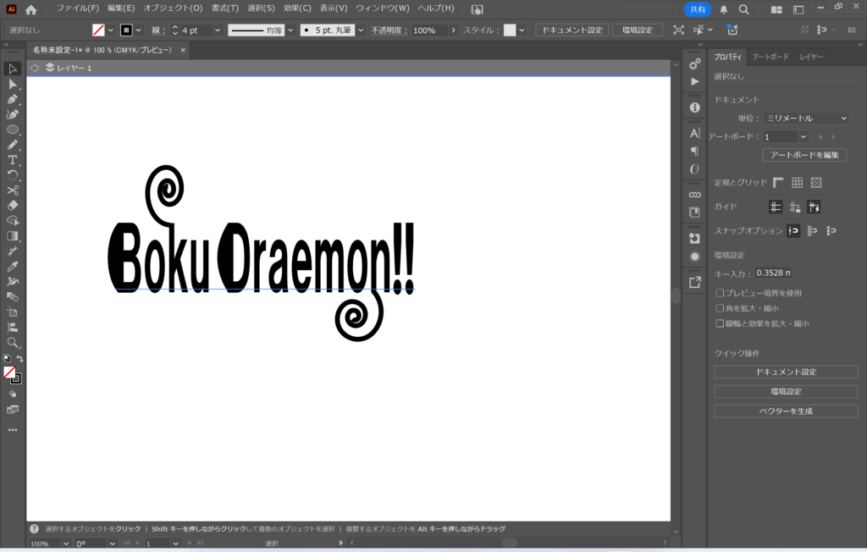Click 環境設定 under クイック操作
This screenshot has height=552, width=867.
(x=786, y=392)
